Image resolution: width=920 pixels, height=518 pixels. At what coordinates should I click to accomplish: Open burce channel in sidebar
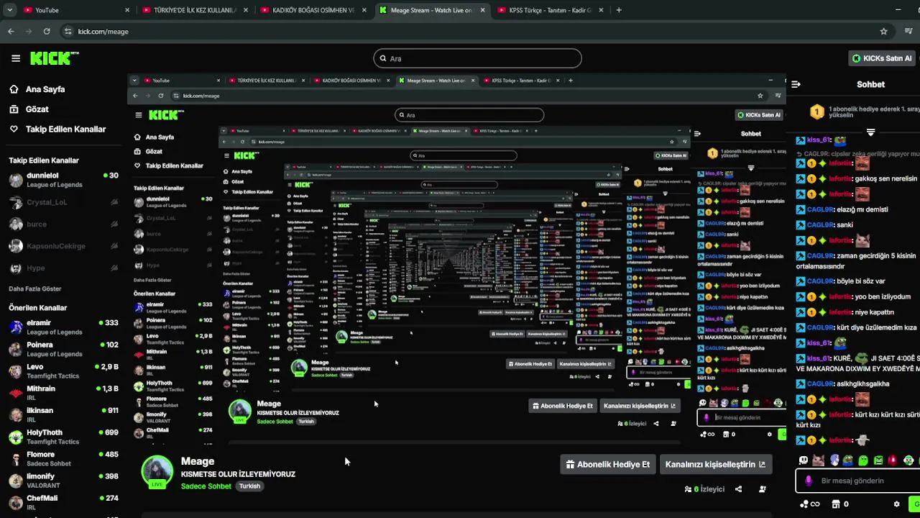tap(63, 224)
